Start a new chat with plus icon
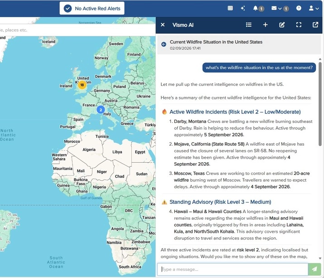The width and height of the screenshot is (324, 278). (265, 25)
